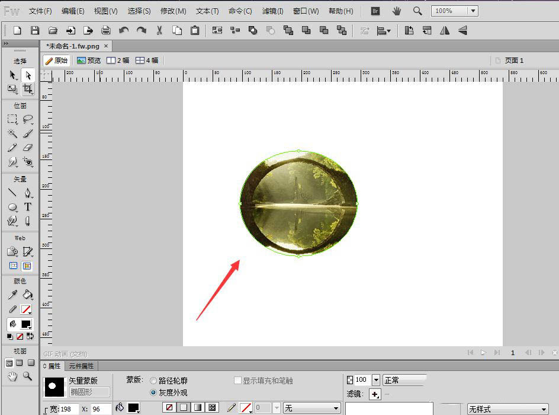Select 路径轮廓 mask radio option
Screen dimensions: 559x415
click(153, 381)
